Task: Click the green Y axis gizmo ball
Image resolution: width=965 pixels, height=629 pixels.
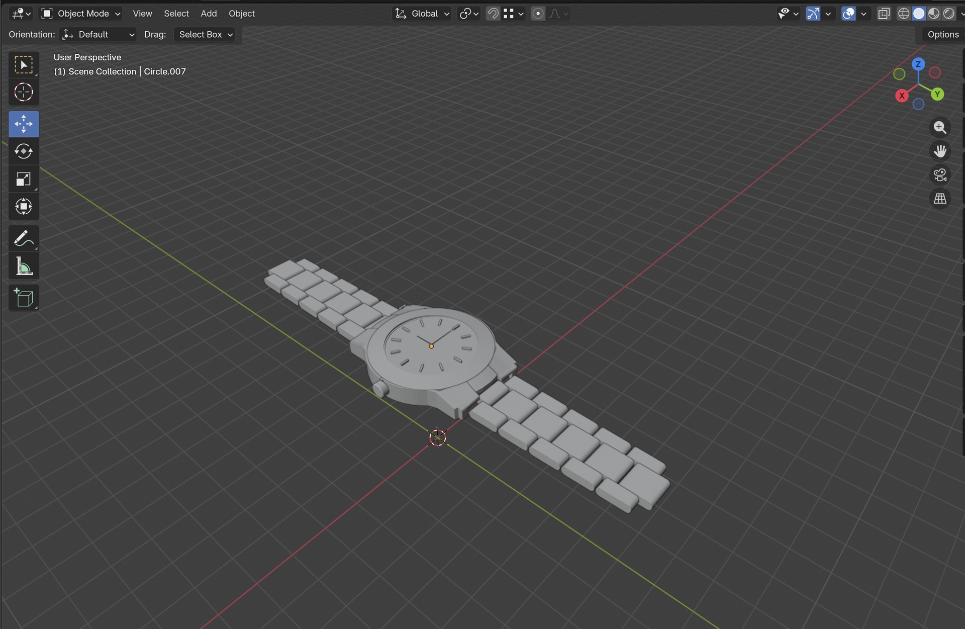Action: 937,94
